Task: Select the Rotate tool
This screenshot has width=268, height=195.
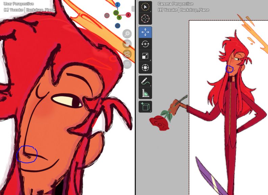Action: (x=145, y=44)
